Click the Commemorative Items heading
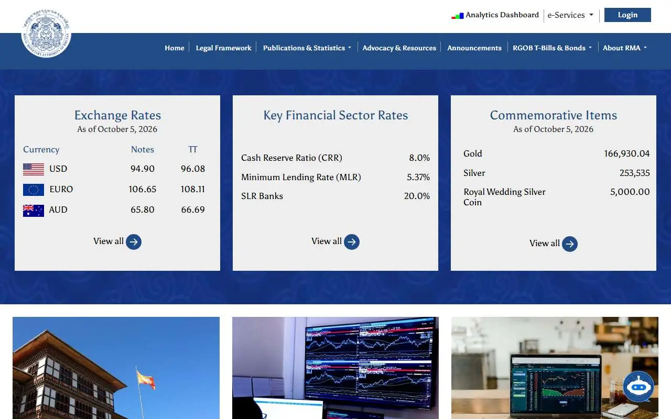 coord(554,115)
